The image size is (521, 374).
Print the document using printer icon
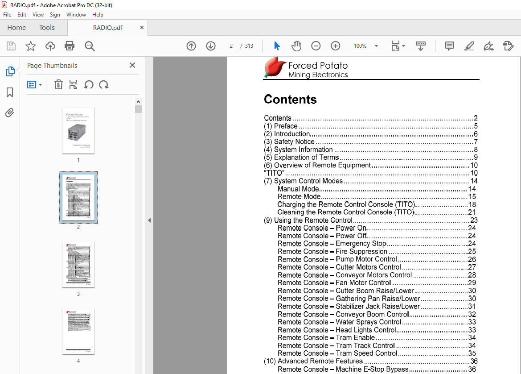click(x=70, y=46)
